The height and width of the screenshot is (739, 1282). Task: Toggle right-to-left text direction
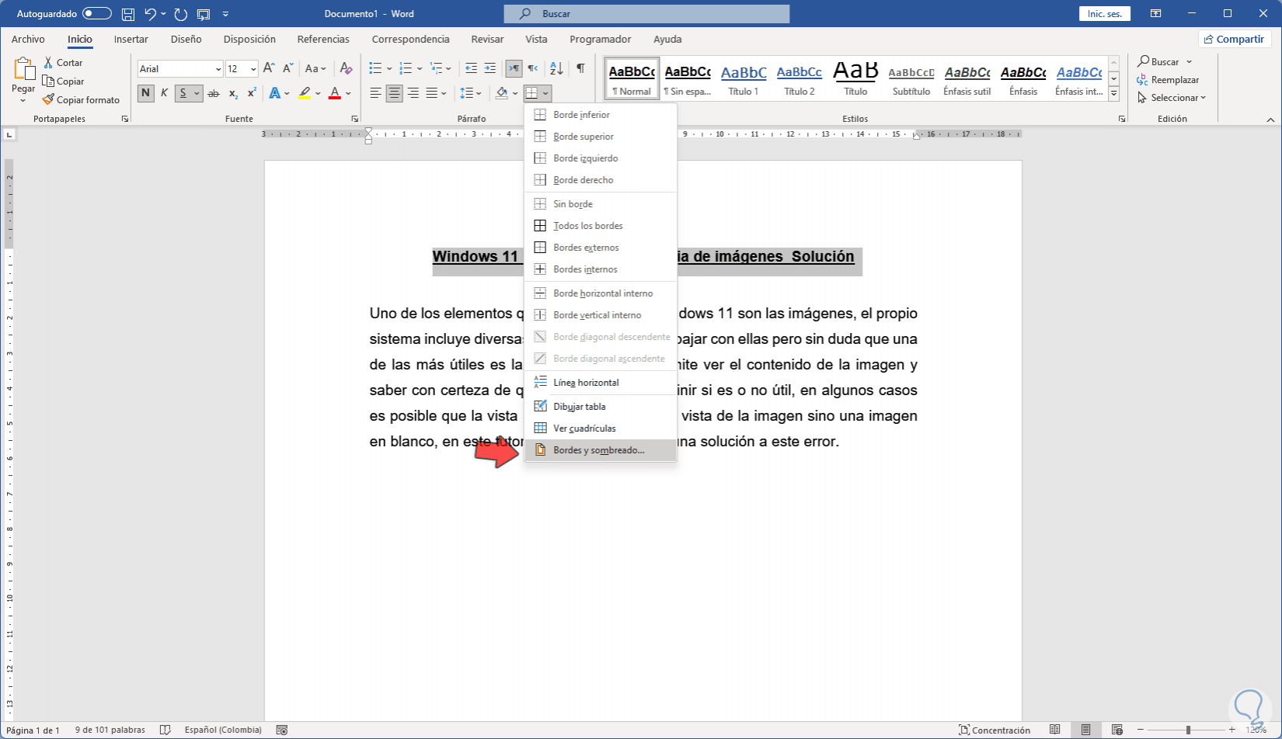(532, 68)
